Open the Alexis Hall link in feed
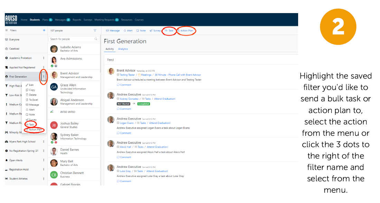Viewport: 380px width, 203px height. tap(125, 147)
